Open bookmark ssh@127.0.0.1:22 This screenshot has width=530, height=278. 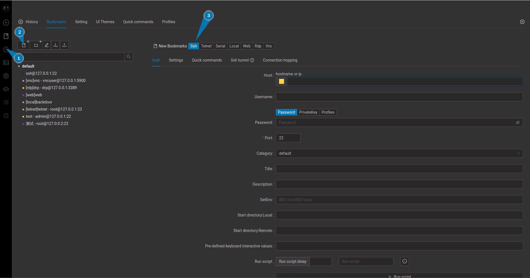click(x=41, y=73)
